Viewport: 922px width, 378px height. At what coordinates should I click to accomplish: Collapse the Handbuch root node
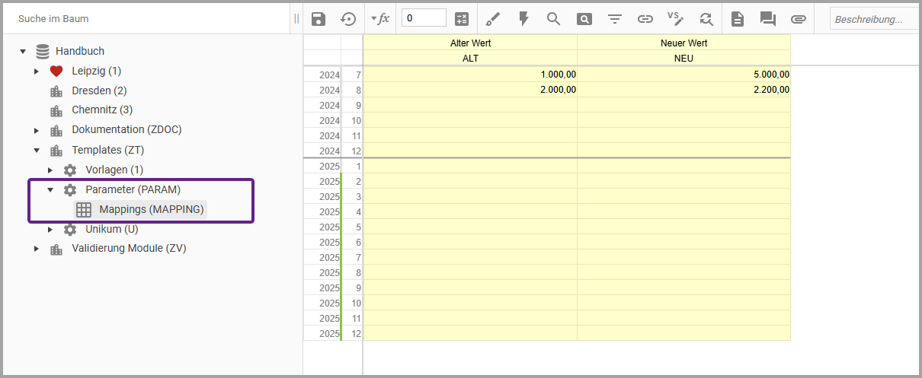(23, 52)
